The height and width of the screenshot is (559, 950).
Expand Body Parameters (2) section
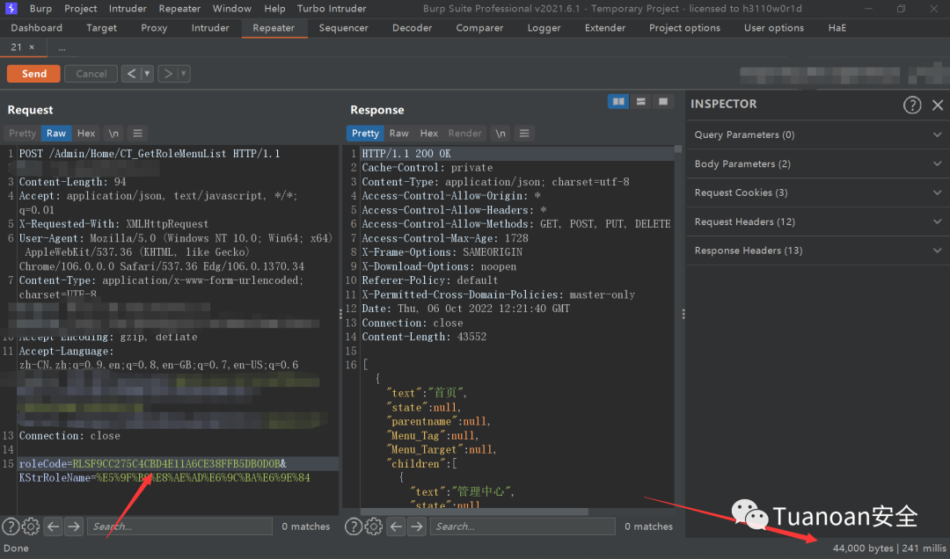point(818,163)
